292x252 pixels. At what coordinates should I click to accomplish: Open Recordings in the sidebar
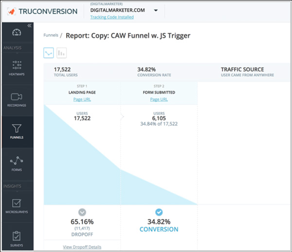(x=17, y=100)
